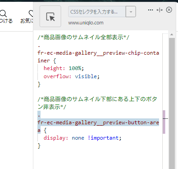Click the fr-ec-media-gallery__preview-chip-conta selector text
Image resolution: width=178 pixels, height=169 pixels.
(x=98, y=53)
